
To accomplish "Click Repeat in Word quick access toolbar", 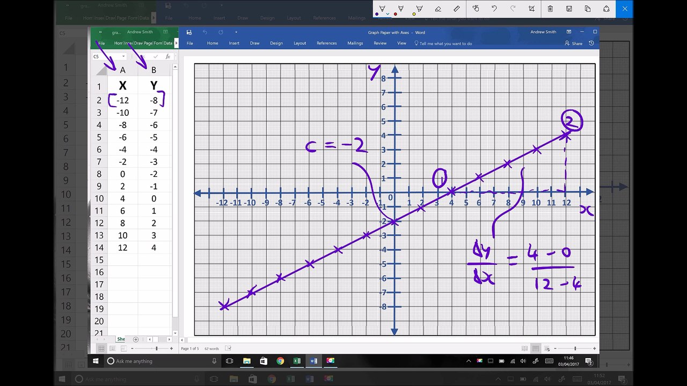I will pos(221,32).
